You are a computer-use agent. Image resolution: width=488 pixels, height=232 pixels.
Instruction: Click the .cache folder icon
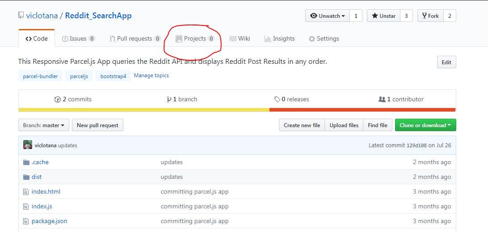click(x=26, y=162)
